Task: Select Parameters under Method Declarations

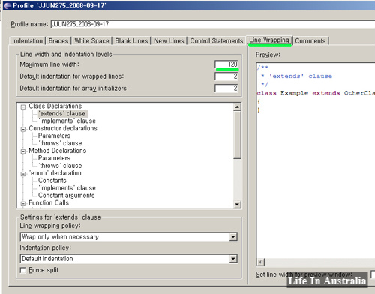Action: click(54, 158)
